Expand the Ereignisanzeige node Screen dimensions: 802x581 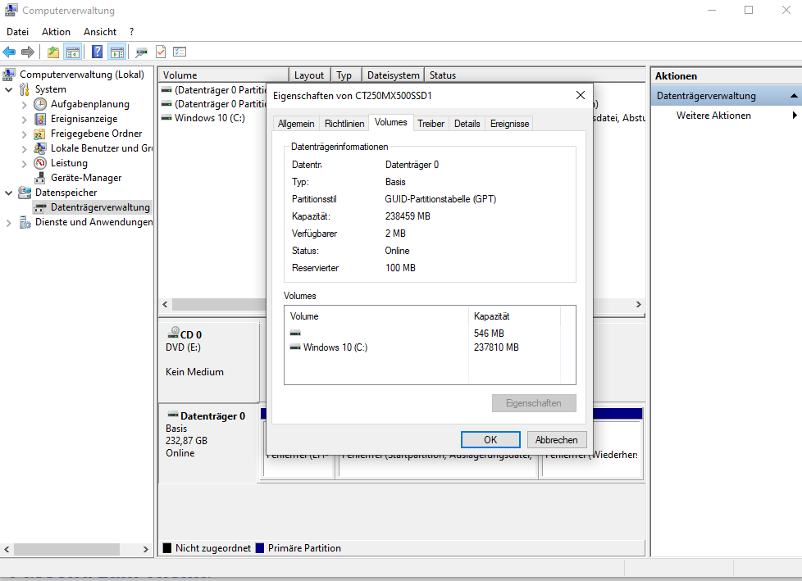24,120
